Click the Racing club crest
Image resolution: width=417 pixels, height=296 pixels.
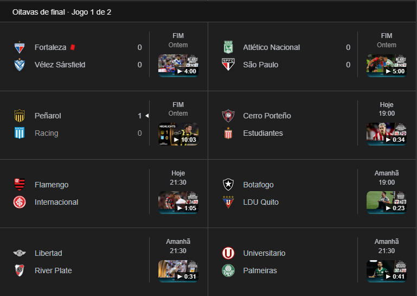click(x=20, y=133)
